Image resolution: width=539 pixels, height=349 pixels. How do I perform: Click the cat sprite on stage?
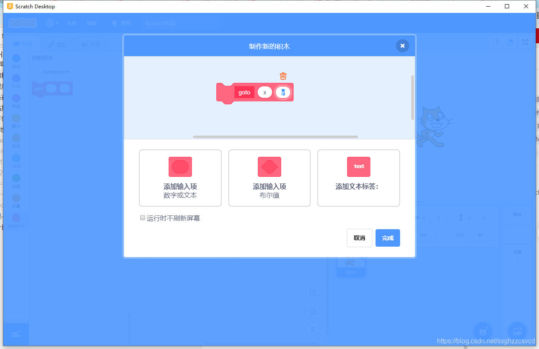pos(434,126)
